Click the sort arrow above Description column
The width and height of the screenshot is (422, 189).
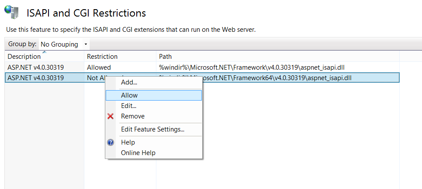click(44, 52)
